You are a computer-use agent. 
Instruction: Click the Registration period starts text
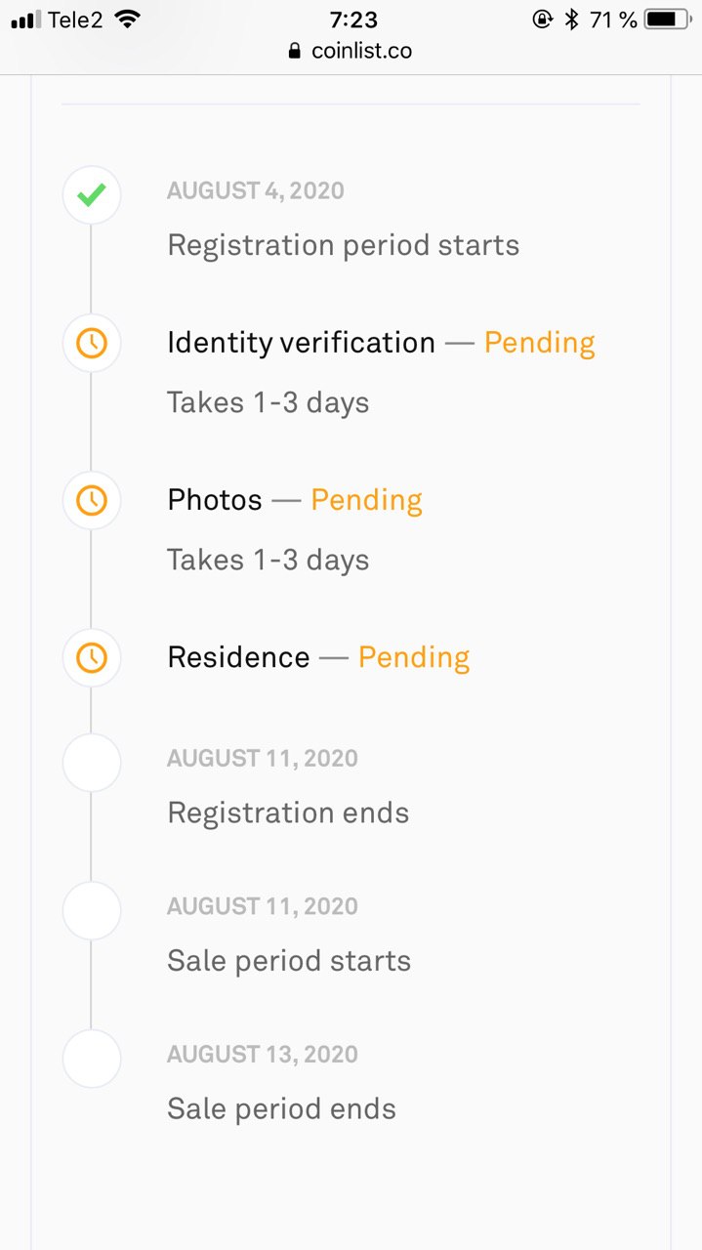point(344,245)
